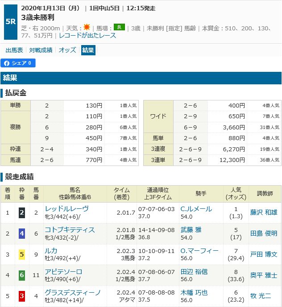282x307 pixels.
Task: Click the 5R race number badge
Action: (9, 22)
